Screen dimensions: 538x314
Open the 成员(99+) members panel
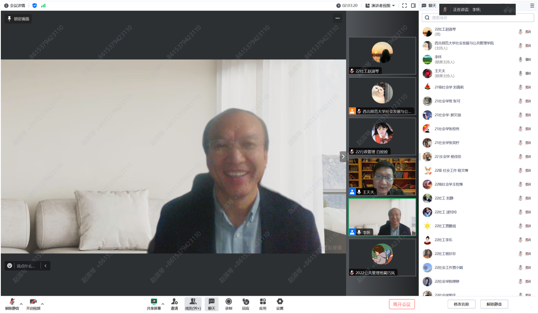pos(193,304)
